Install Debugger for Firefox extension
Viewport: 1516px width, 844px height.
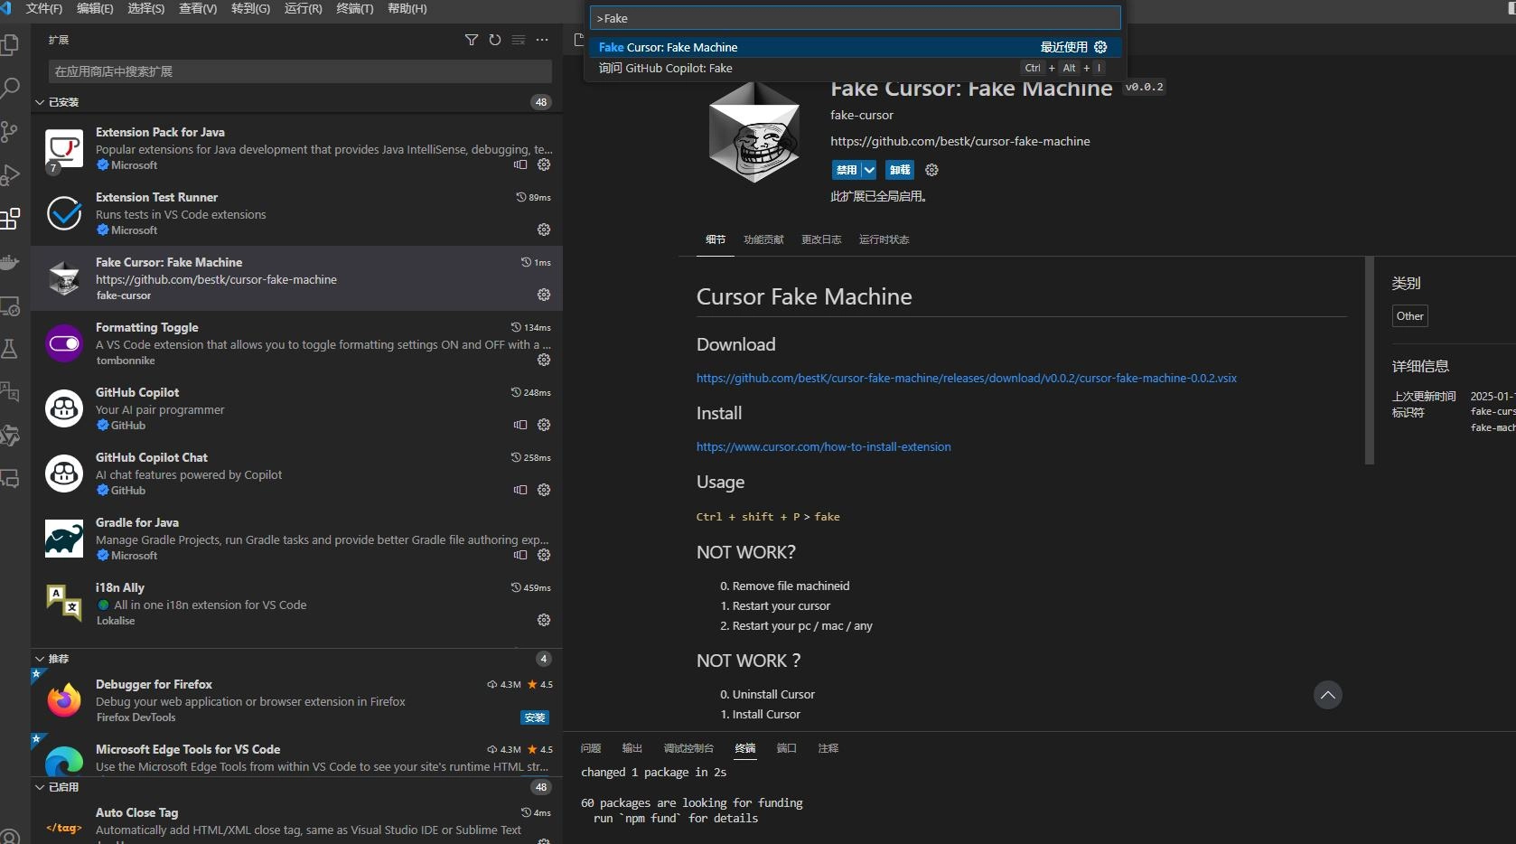click(535, 717)
